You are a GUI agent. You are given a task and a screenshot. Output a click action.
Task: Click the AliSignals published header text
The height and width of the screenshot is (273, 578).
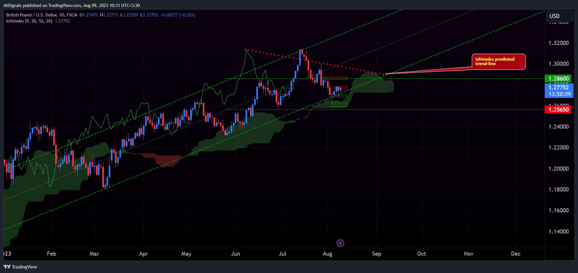tap(72, 5)
